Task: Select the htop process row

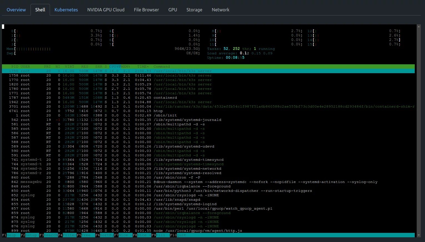Action: (208, 111)
